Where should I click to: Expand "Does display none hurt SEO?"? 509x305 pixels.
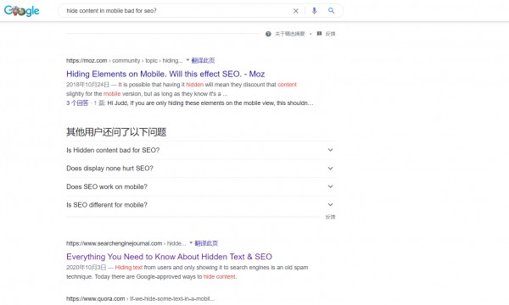point(200,169)
